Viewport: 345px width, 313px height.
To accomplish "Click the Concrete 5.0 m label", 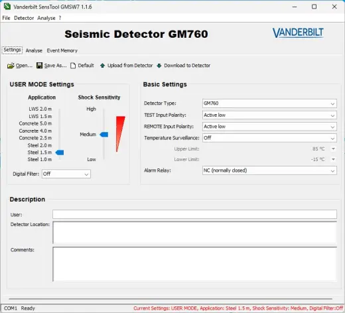I will pyautogui.click(x=35, y=123).
